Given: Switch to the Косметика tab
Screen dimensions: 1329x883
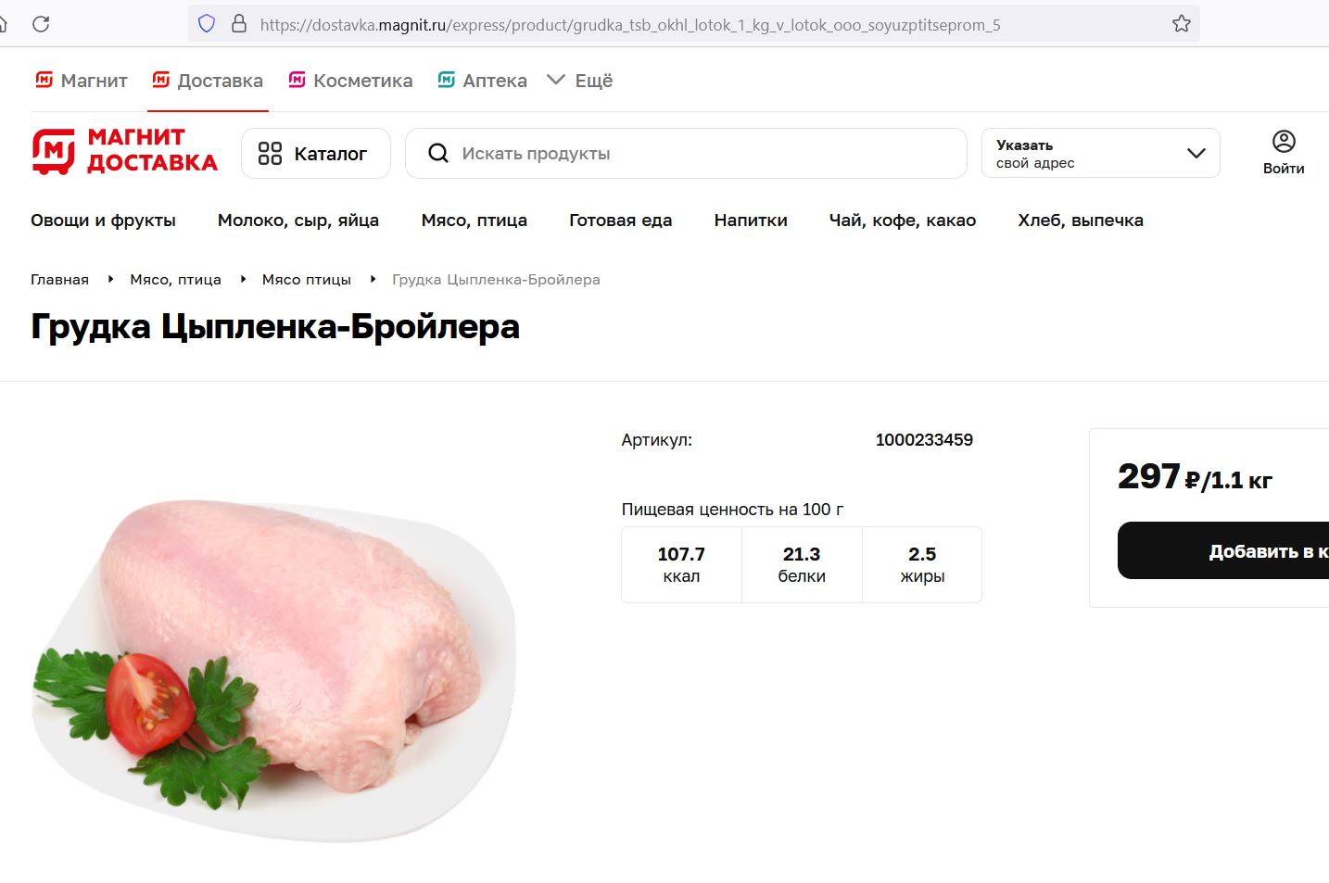Looking at the screenshot, I should [x=350, y=81].
